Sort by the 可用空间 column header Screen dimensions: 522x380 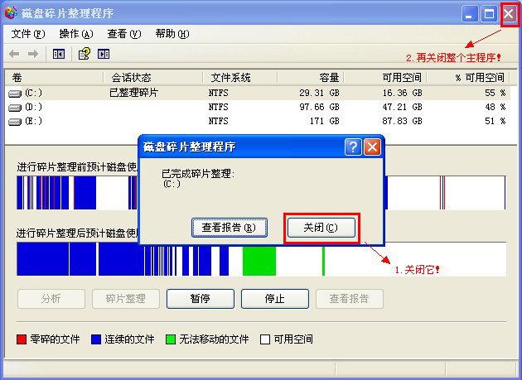[x=385, y=78]
